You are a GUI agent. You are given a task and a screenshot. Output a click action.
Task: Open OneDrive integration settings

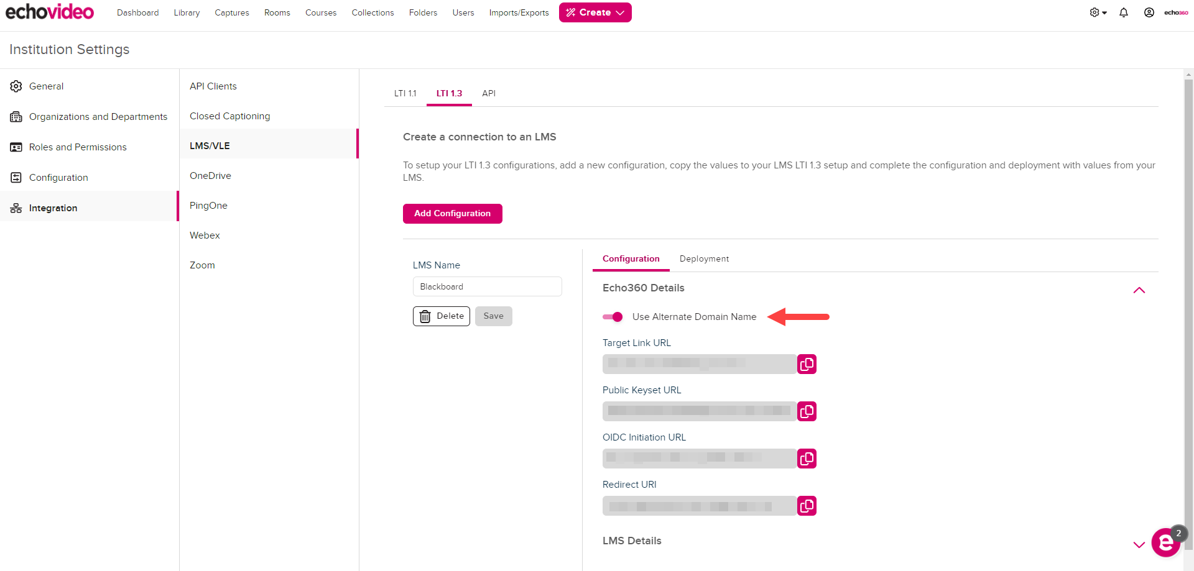[269, 176]
